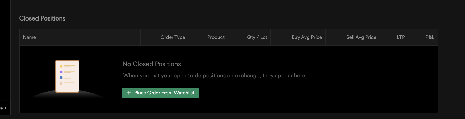Screen dimensions: 465x119
Task: Click the dark shadow beneath the clipboard illustration
Action: [x=67, y=95]
